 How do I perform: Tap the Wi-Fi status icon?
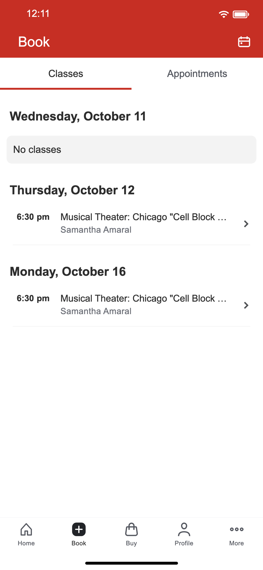pos(224,14)
